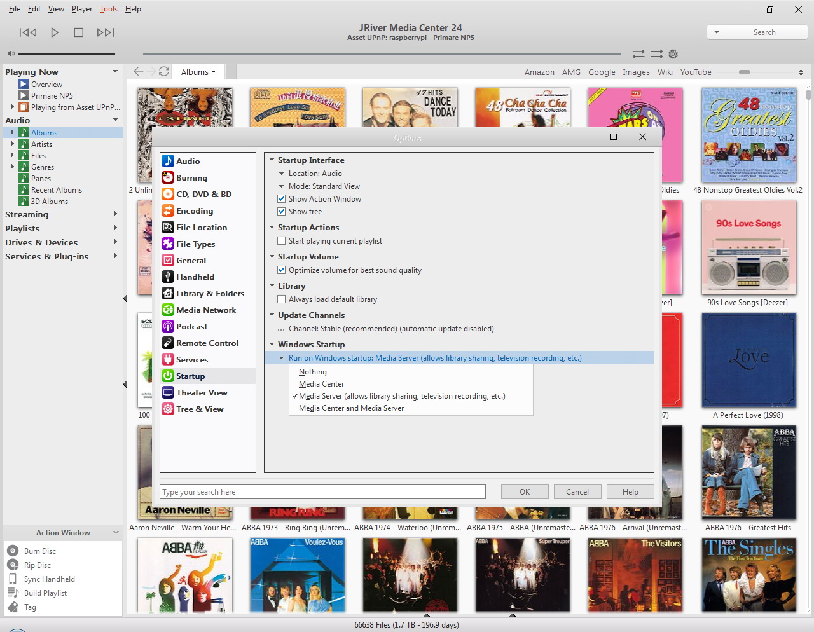Collapse the Startup Actions section

272,228
